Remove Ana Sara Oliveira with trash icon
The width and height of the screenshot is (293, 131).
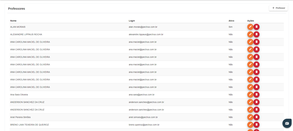tap(257, 94)
